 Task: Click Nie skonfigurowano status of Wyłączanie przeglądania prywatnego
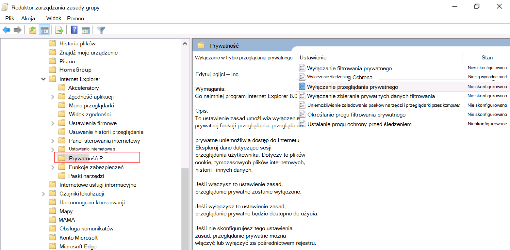[487, 87]
